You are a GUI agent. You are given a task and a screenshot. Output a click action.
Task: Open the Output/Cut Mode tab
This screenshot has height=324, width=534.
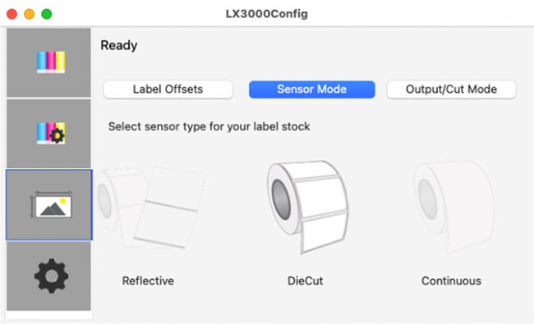451,89
